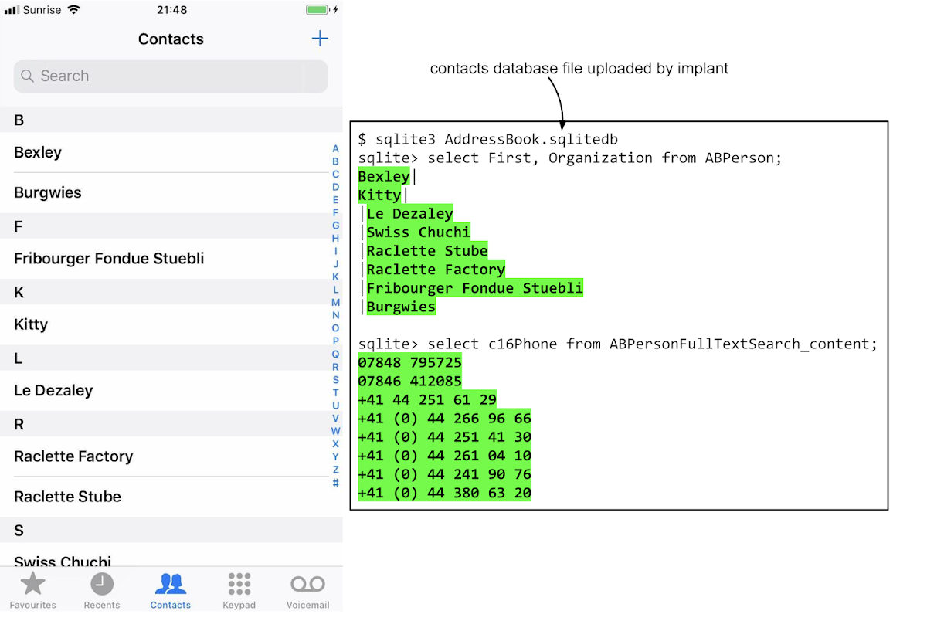This screenshot has width=927, height=621.
Task: Jump to letter Z in the alphabet index
Action: point(335,470)
